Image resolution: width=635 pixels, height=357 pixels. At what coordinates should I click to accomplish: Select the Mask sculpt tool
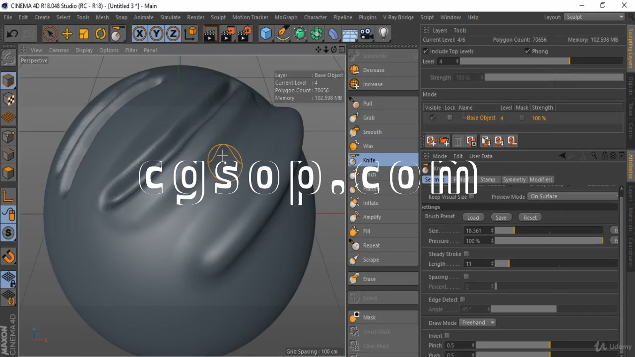click(383, 317)
